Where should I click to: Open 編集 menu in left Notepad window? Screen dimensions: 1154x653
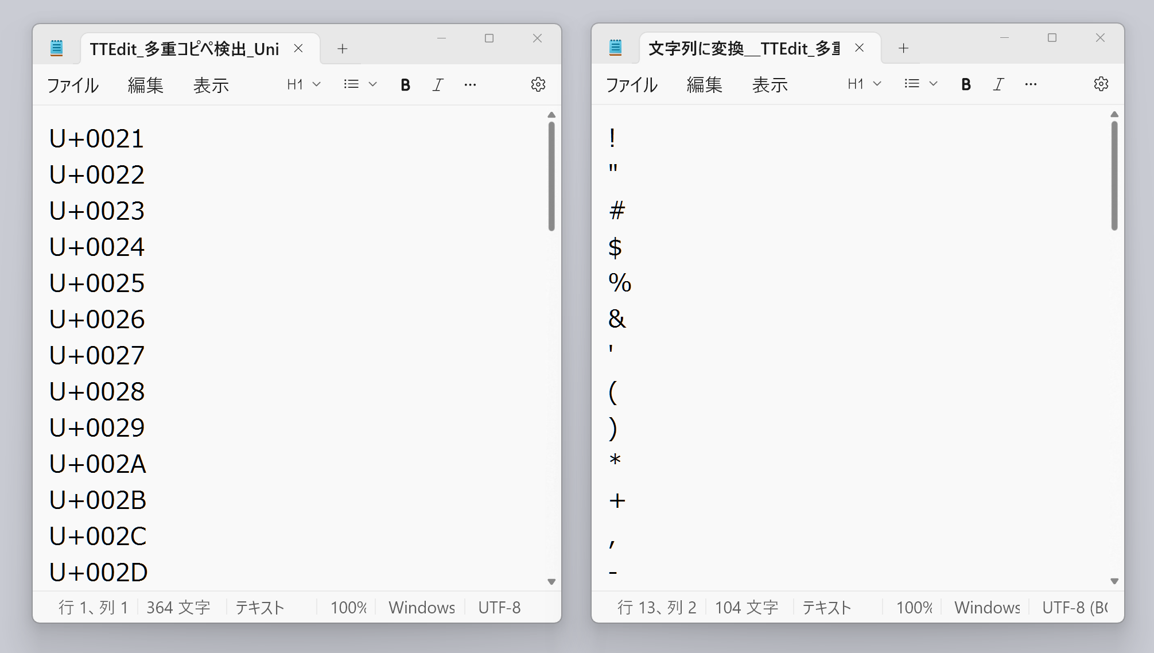point(146,85)
